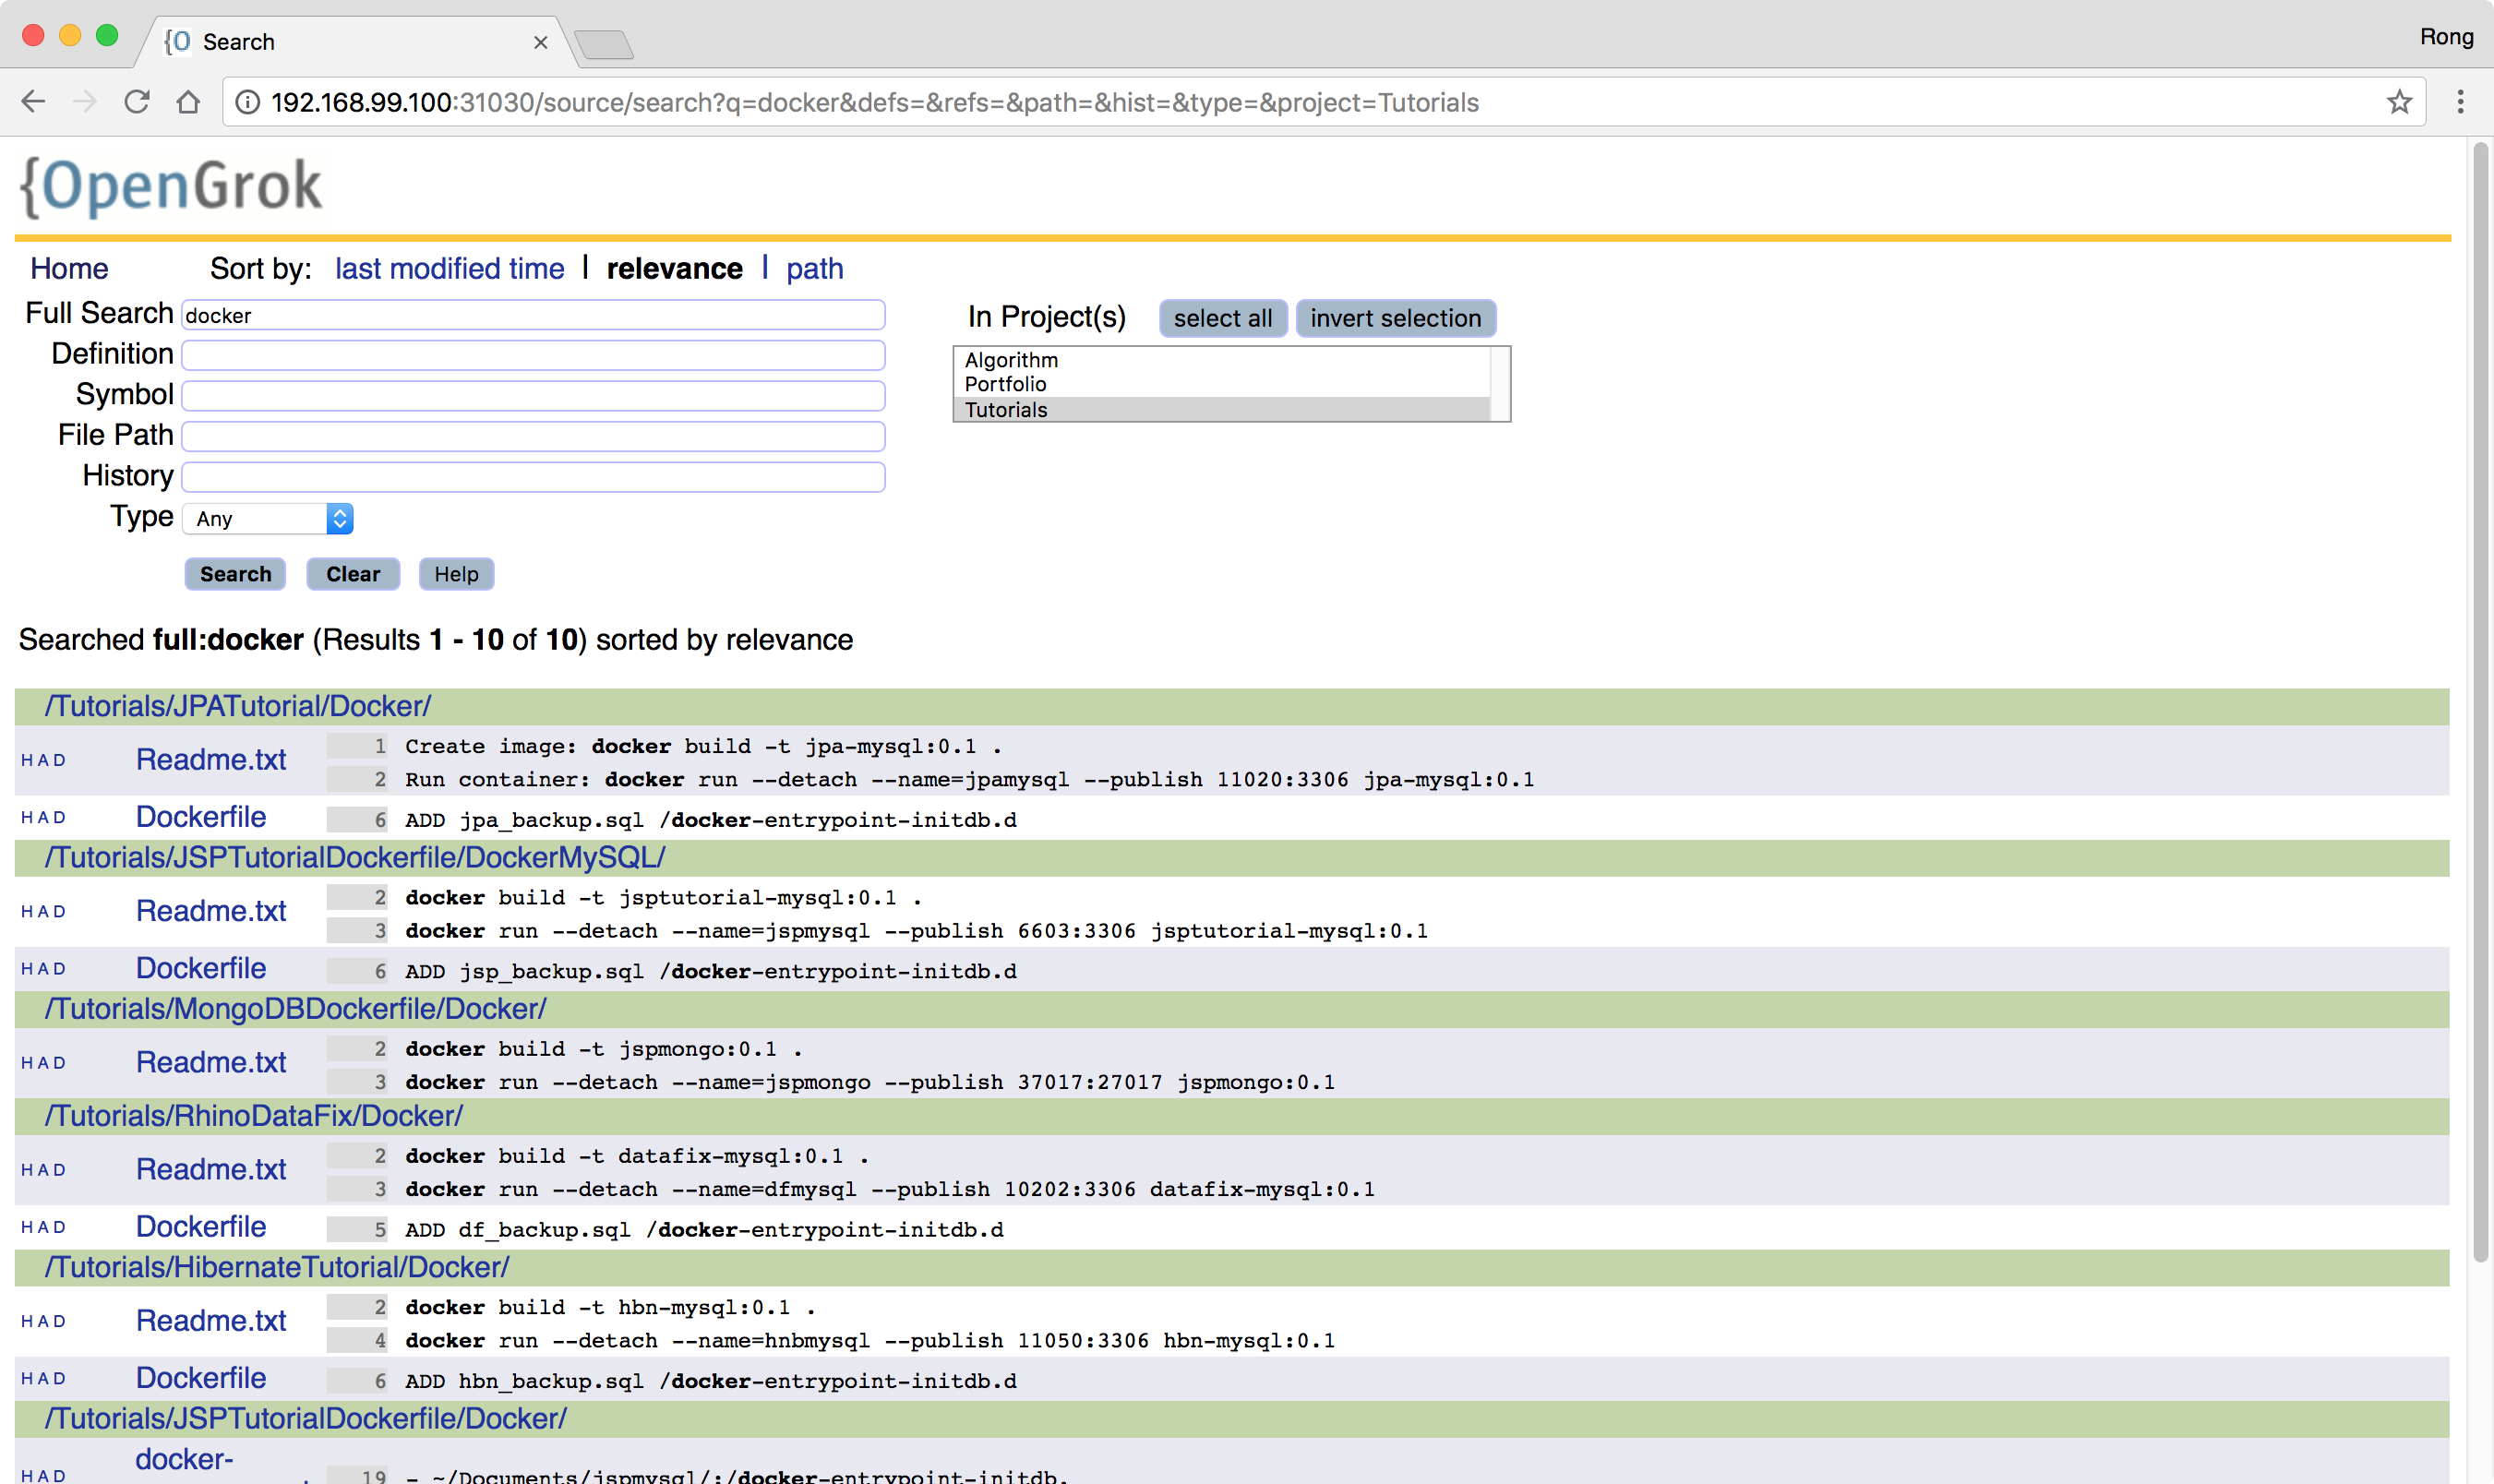Click H history link for JPATutorial Readme.txt

pyautogui.click(x=26, y=760)
